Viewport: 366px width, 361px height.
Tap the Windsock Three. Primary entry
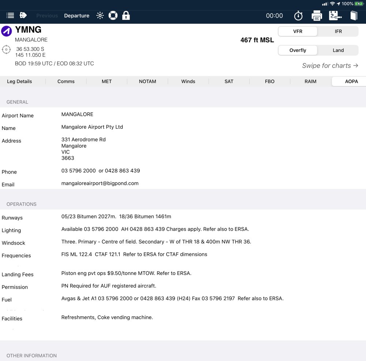click(x=156, y=242)
